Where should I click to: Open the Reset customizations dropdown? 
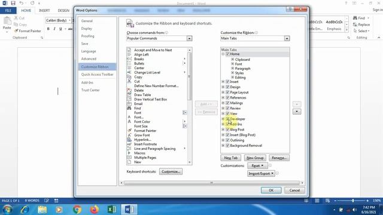click(257, 166)
